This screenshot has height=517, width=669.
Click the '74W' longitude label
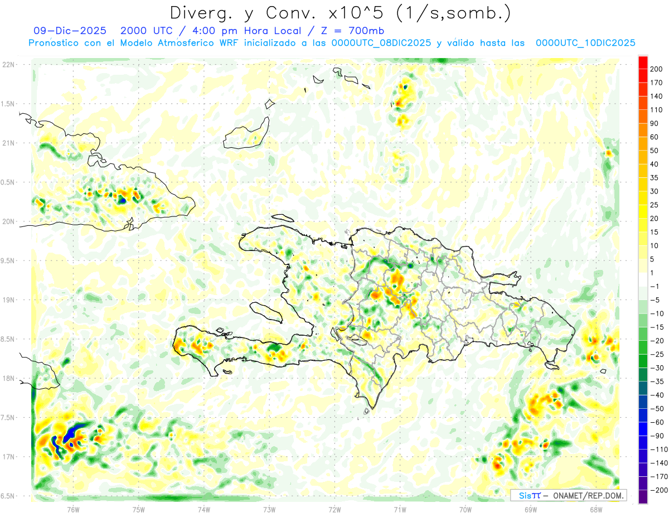pos(203,510)
